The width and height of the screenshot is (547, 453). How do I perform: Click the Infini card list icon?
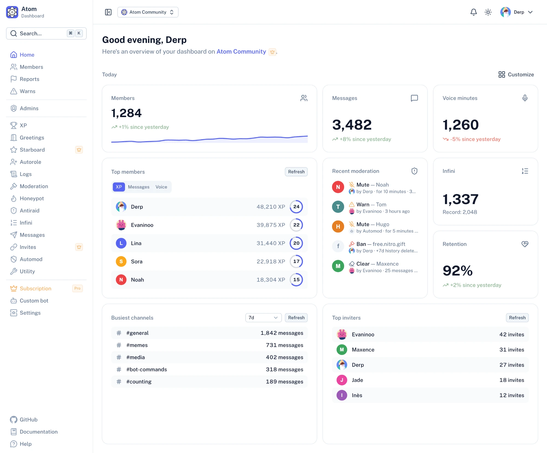525,171
